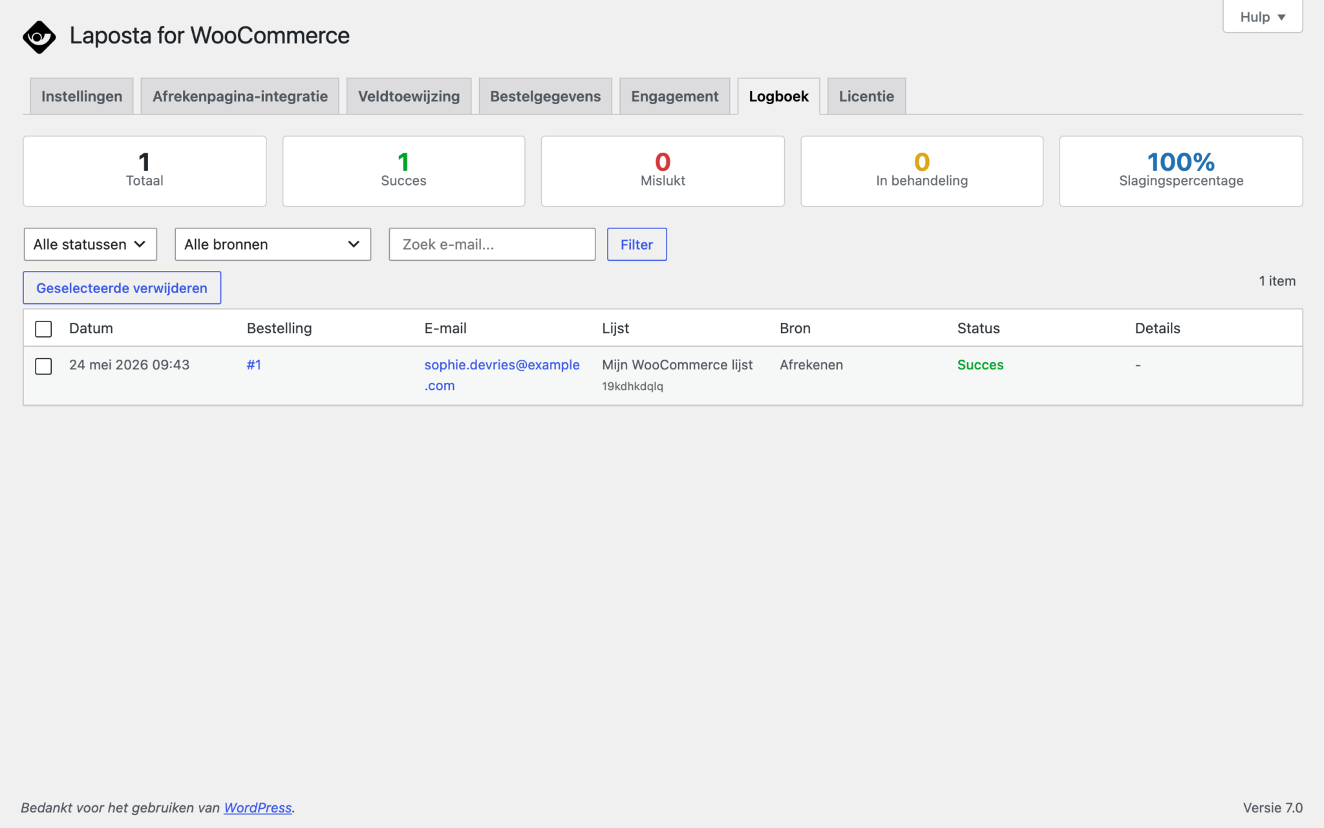The image size is (1324, 828).
Task: Click the Laposta for WooCommerce heading
Action: (x=209, y=36)
